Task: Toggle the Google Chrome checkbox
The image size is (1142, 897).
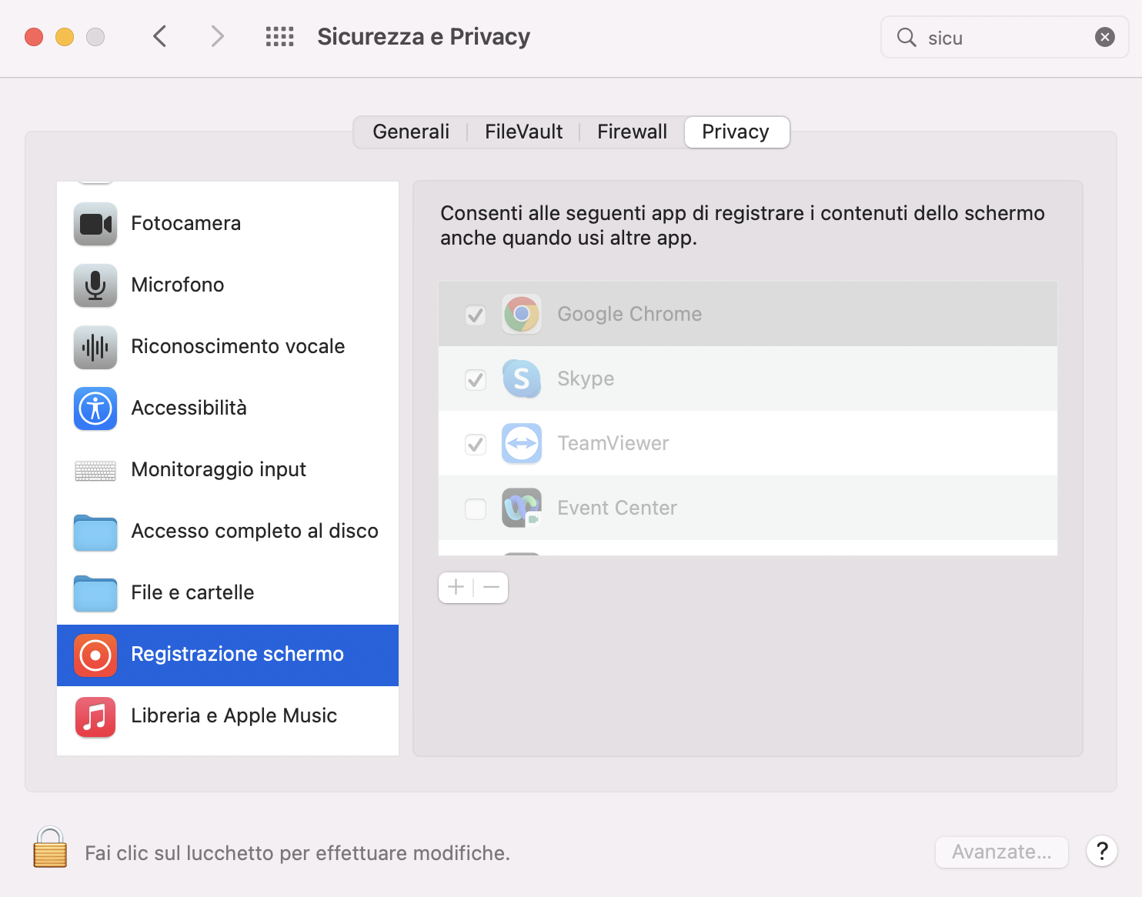Action: click(476, 315)
